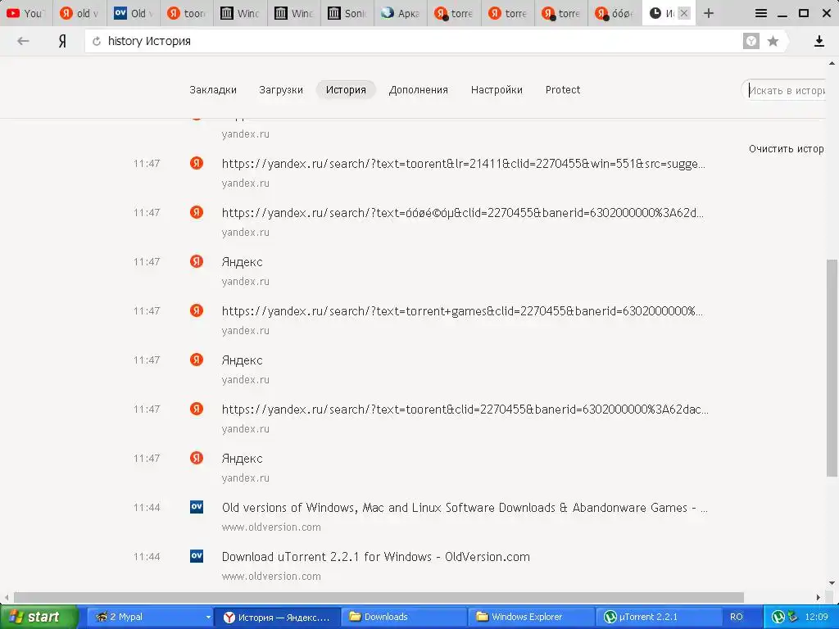Switch to the 'óóø' Yandex tab
This screenshot has height=629, width=839.
615,13
